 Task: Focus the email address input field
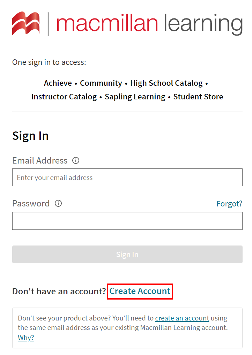coord(127,177)
